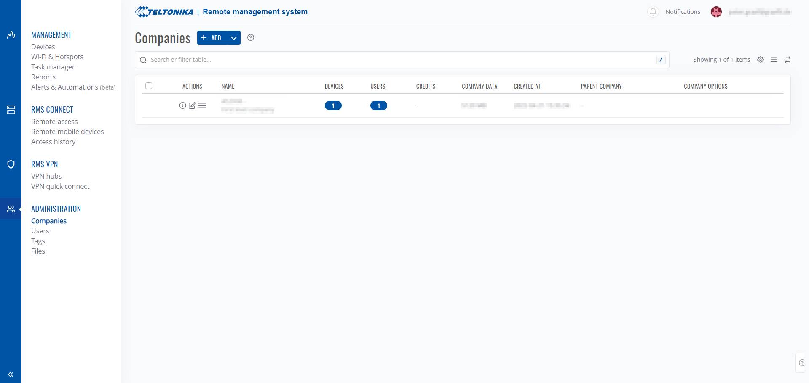Open the table view options lines icon
This screenshot has width=809, height=383.
coord(774,60)
